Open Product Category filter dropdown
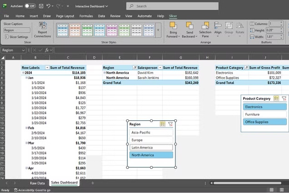This screenshot has width=289, height=193. coord(246,68)
